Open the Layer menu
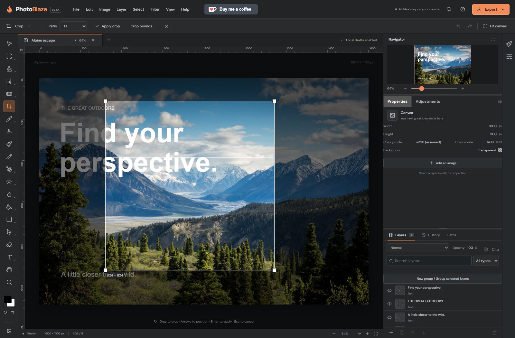 coord(121,9)
